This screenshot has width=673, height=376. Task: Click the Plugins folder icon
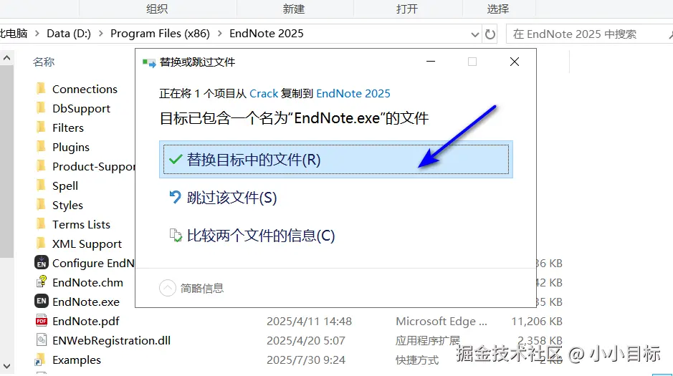point(41,146)
